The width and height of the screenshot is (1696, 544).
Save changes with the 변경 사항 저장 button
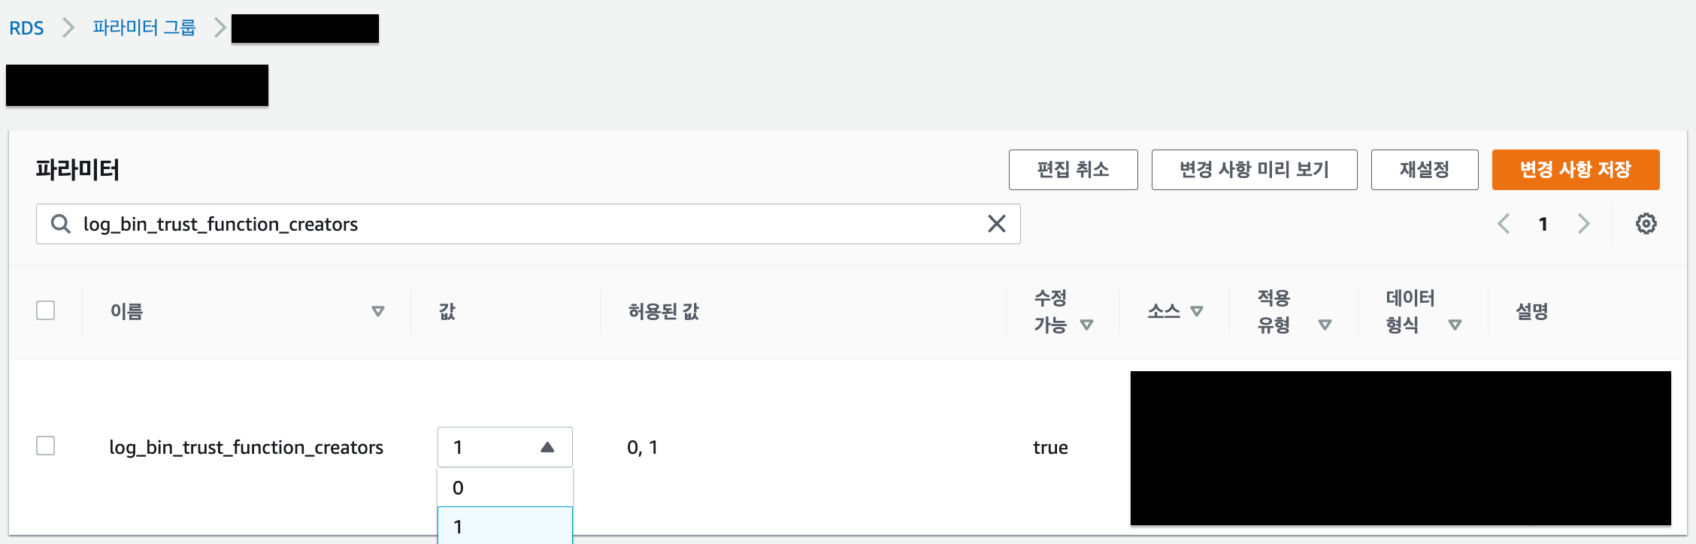click(1576, 170)
